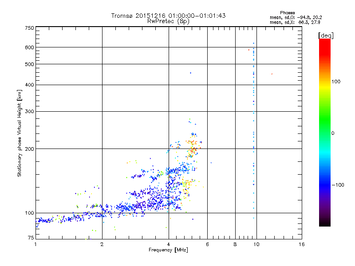Viewport: 355px width, 266px height.
Task: Click the y-axis tick '200'
Action: (x=29, y=149)
